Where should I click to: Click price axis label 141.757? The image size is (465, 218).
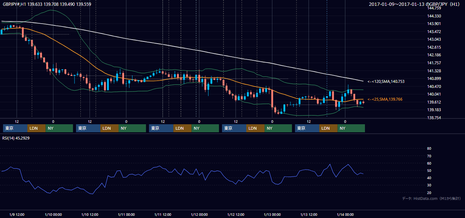[x=434, y=63]
